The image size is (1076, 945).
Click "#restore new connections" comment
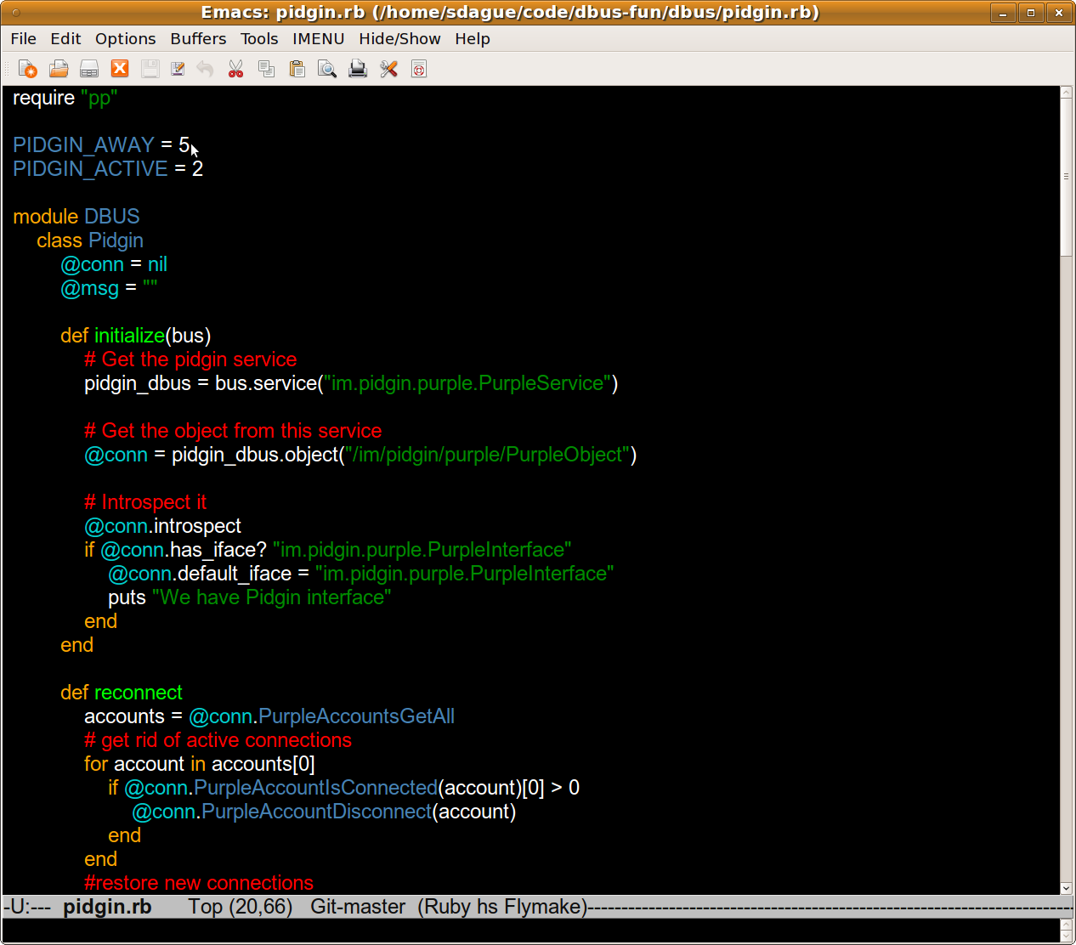point(199,883)
